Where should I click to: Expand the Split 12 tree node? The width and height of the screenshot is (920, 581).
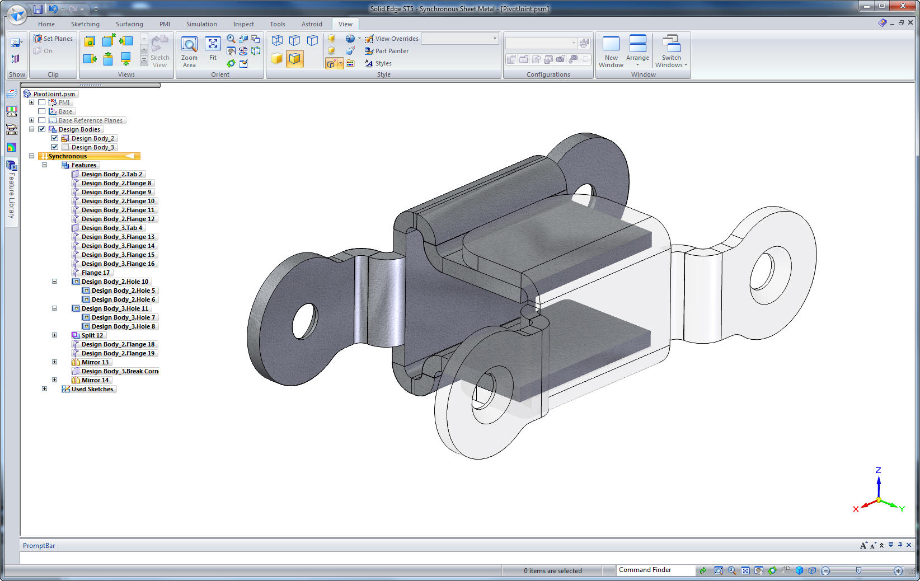point(54,335)
